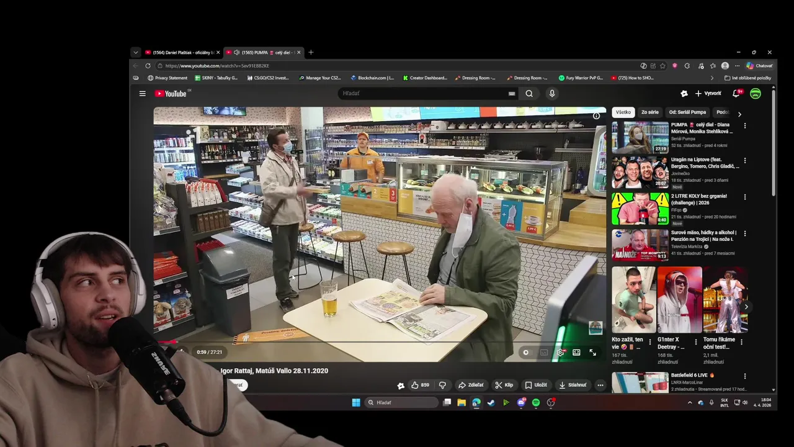
Task: Click the browser address bar URL
Action: tap(217, 66)
